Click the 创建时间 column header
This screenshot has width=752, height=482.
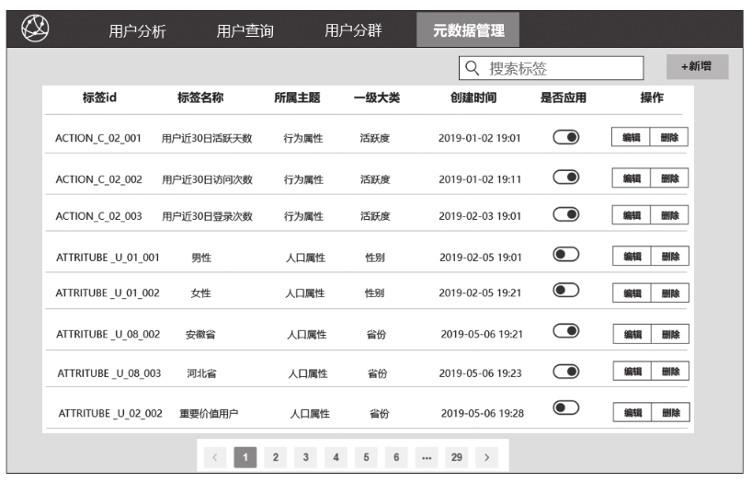pos(473,98)
